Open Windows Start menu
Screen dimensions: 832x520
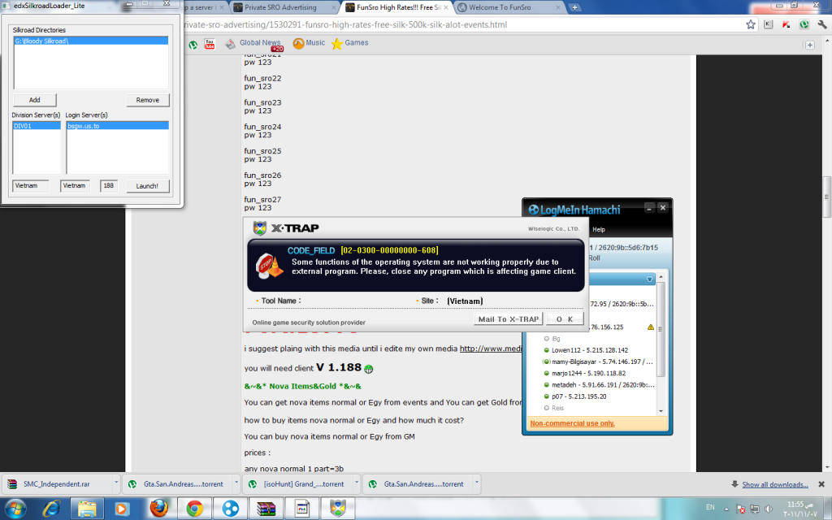(15, 509)
